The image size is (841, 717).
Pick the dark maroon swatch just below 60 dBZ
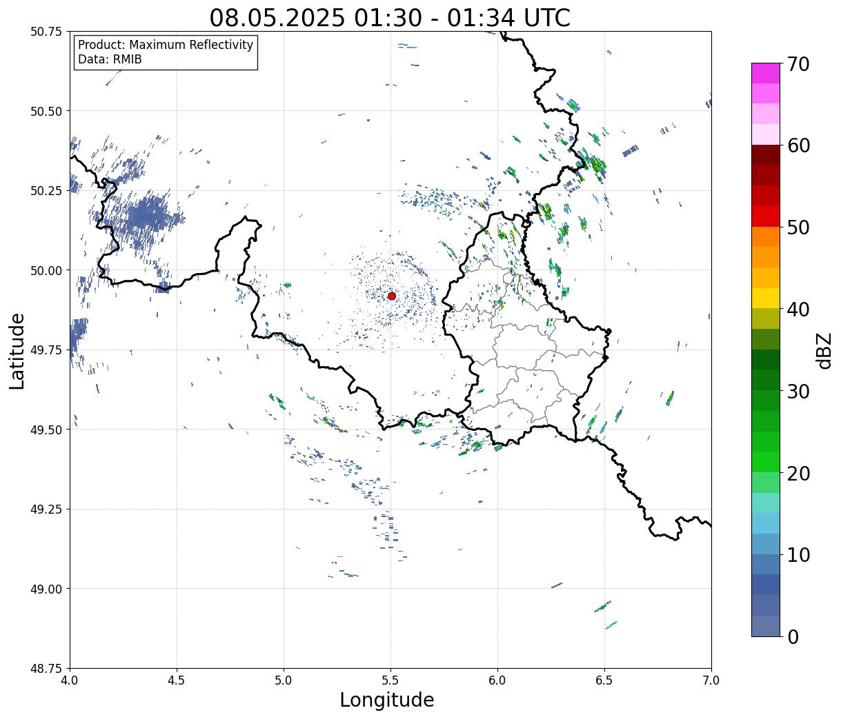[766, 155]
